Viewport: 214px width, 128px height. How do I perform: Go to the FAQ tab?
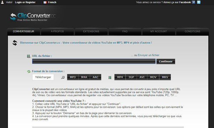coord(125,32)
